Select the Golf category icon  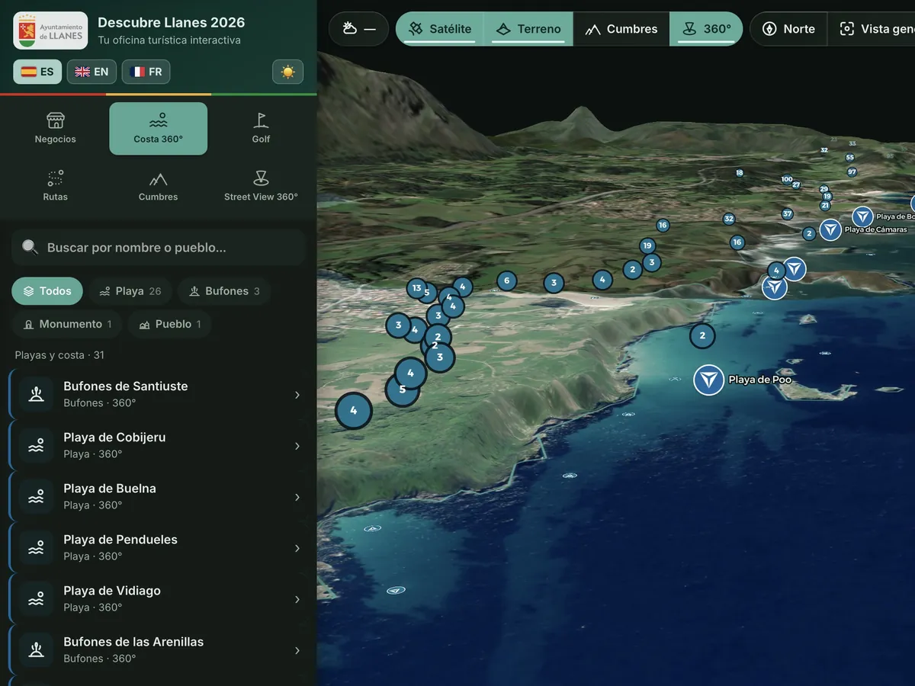pyautogui.click(x=261, y=120)
